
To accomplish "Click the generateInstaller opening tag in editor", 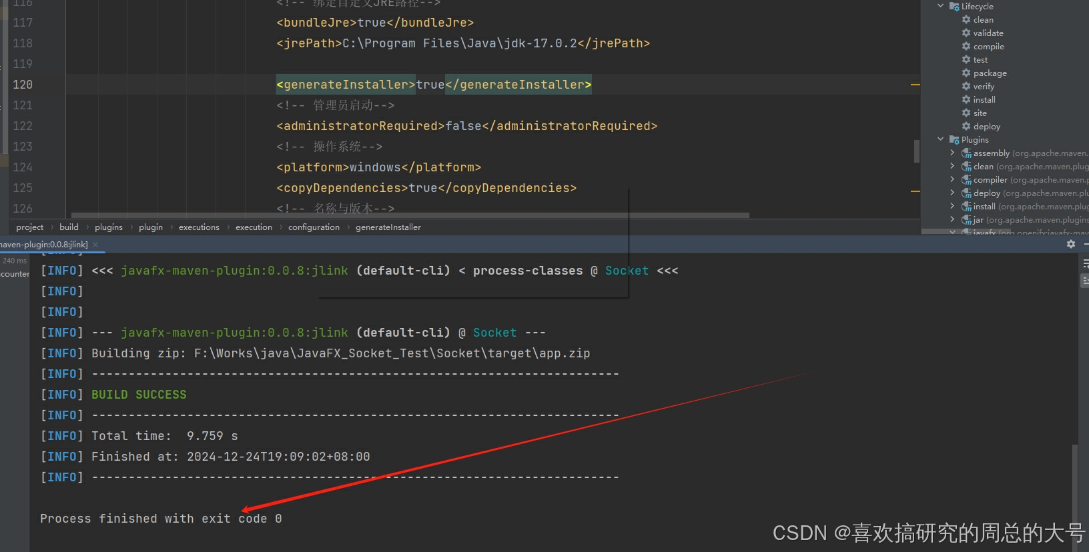I will [x=346, y=85].
